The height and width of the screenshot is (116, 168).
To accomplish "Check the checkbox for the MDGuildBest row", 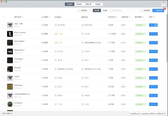I will point(3,42).
